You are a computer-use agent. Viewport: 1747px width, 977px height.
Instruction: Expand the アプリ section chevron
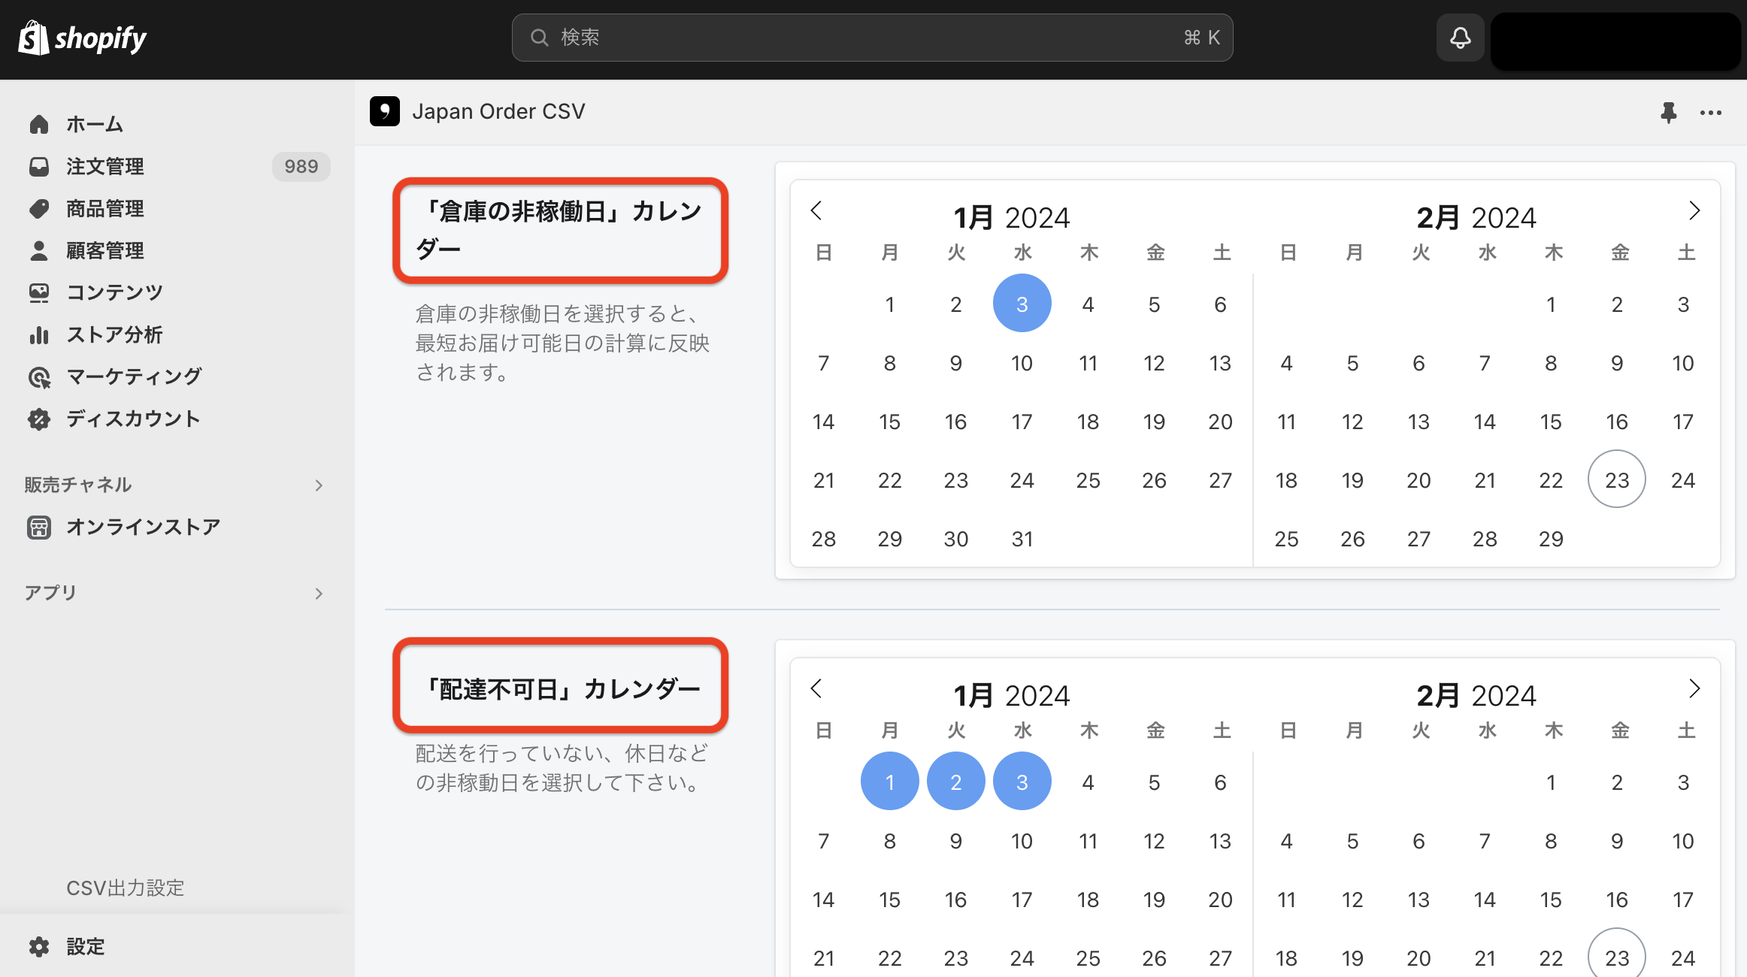coord(319,594)
